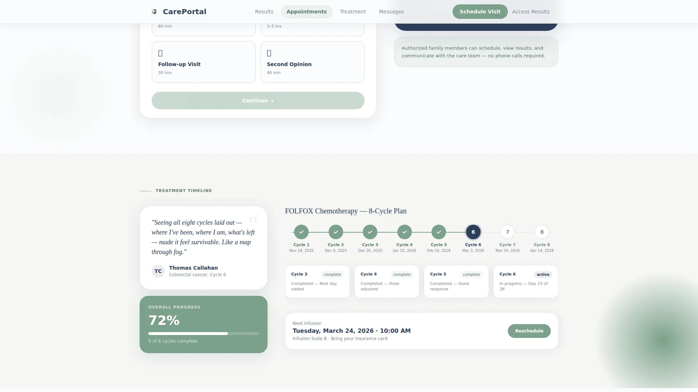The height and width of the screenshot is (392, 698).
Task: Click the Reschedule button
Action: pos(529,331)
